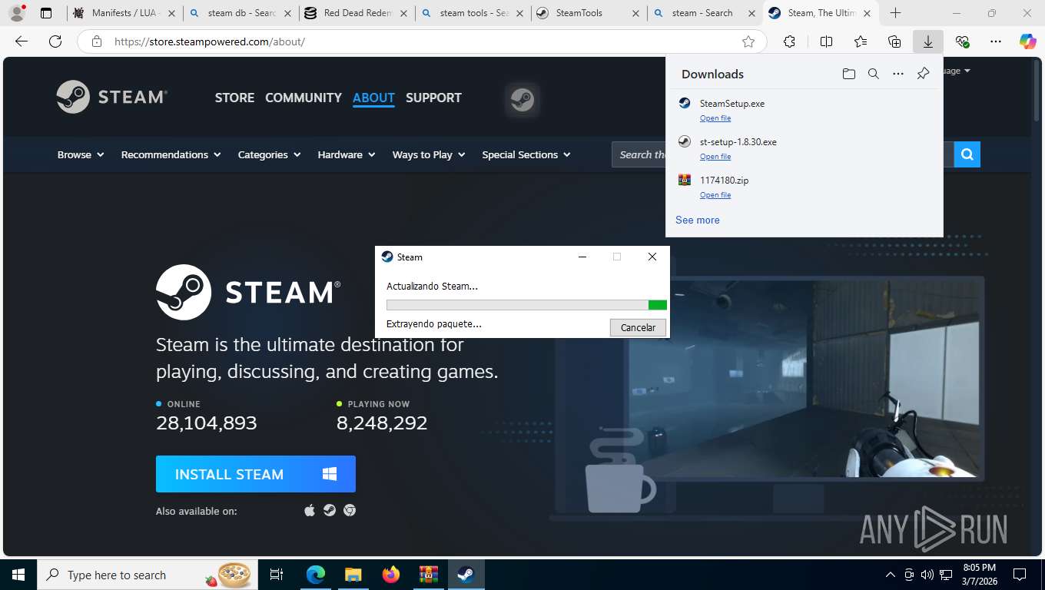The image size is (1045, 590).
Task: Expand the Special Sections dropdown
Action: (526, 154)
